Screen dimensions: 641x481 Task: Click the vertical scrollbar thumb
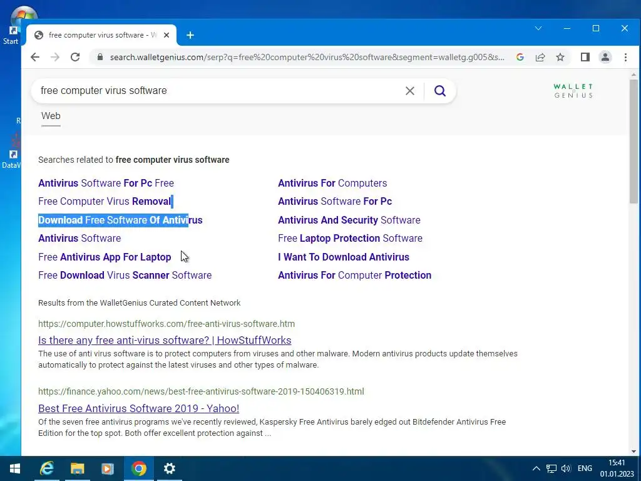(633, 142)
